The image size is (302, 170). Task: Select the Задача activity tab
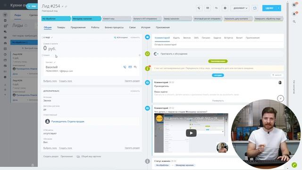coord(217,38)
